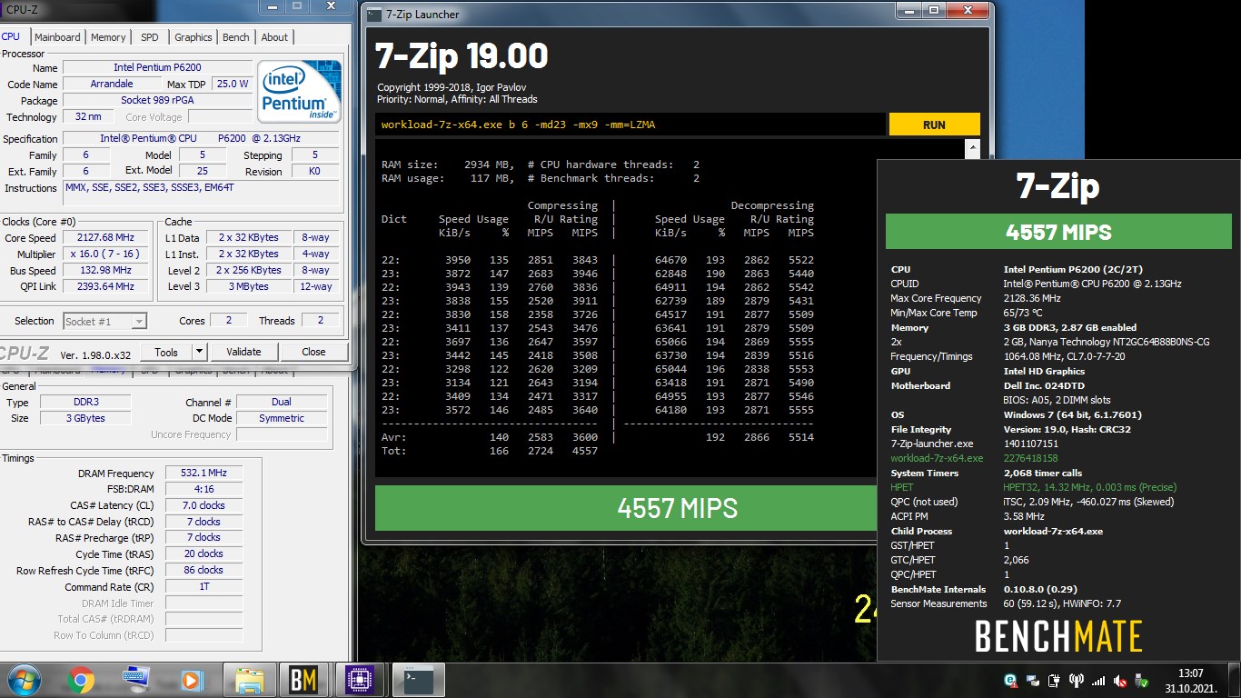Image resolution: width=1241 pixels, height=698 pixels.
Task: Click the 3 MBytes Level 3 cache value
Action: pos(249,286)
